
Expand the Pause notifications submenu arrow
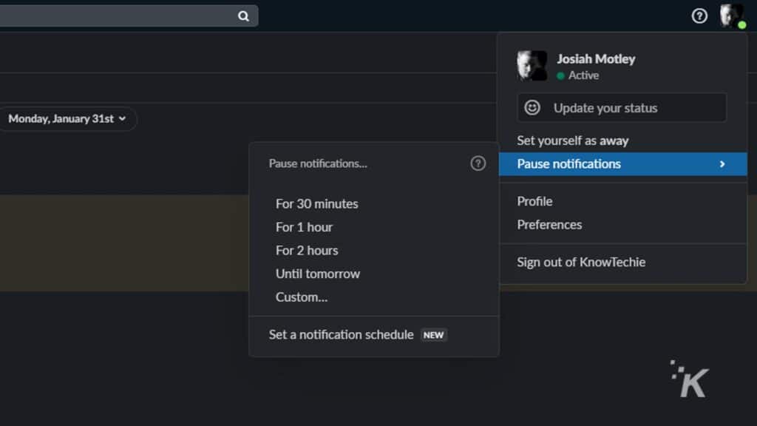pyautogui.click(x=722, y=164)
